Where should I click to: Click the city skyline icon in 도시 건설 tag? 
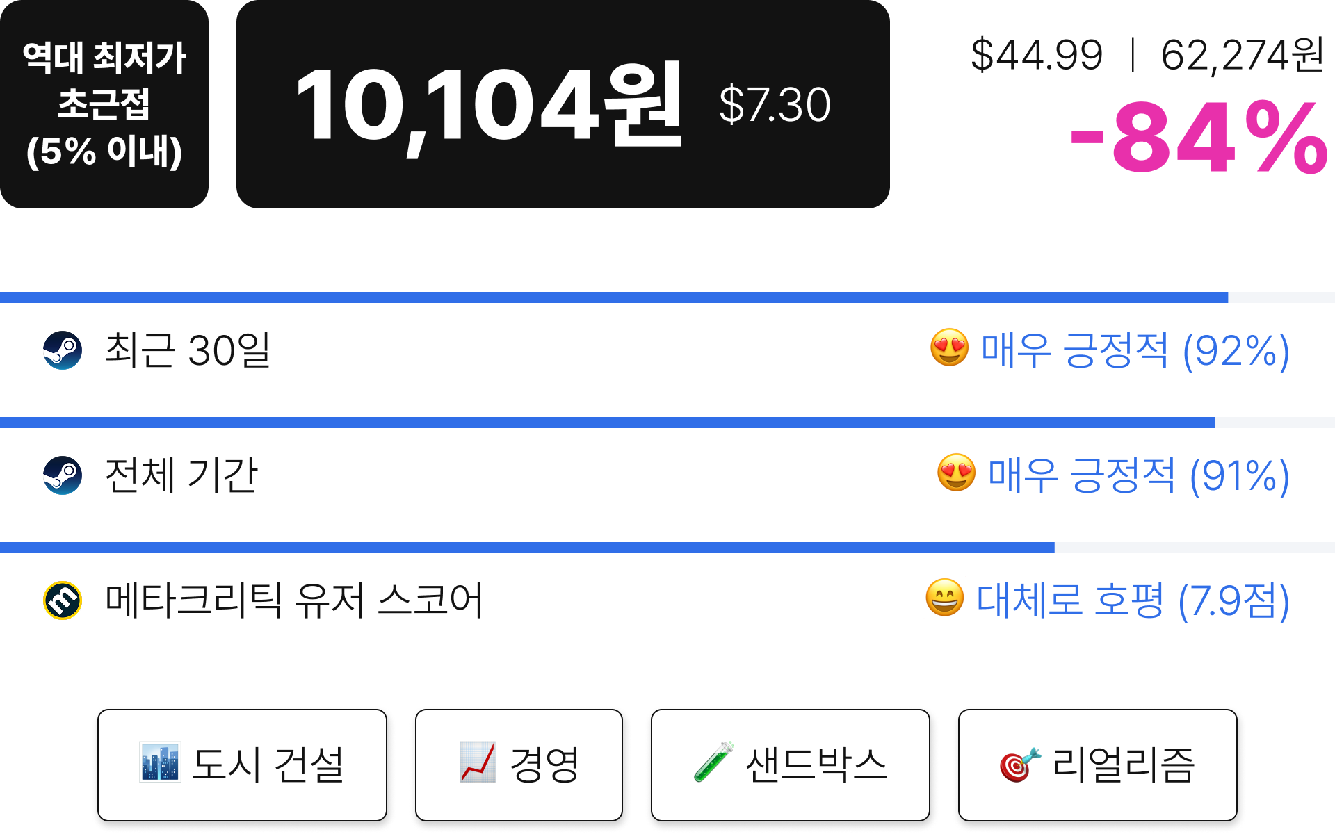pyautogui.click(x=160, y=762)
